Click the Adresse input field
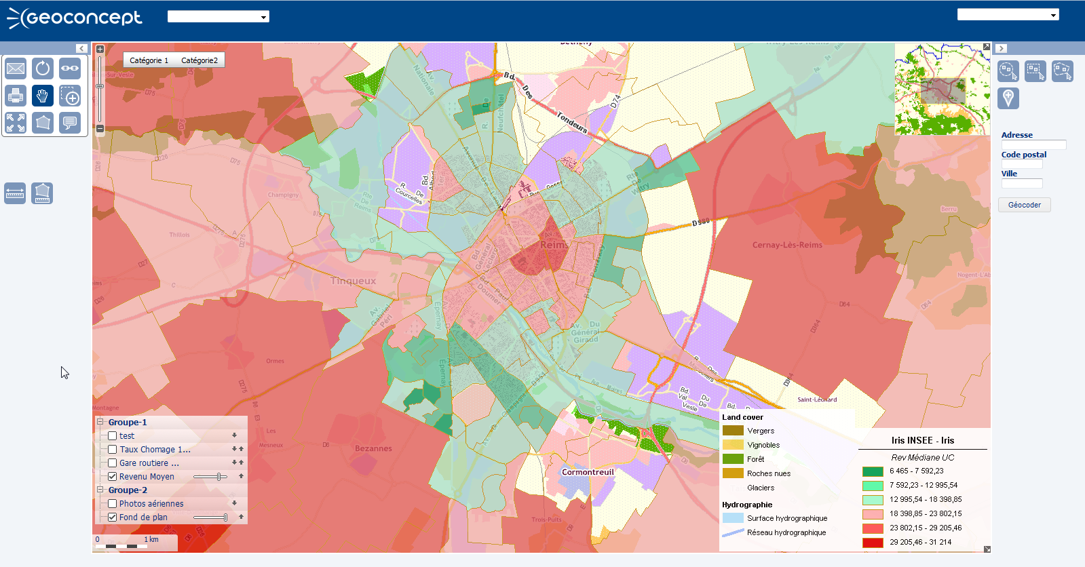Screen dimensions: 1085x567 click(x=1034, y=145)
